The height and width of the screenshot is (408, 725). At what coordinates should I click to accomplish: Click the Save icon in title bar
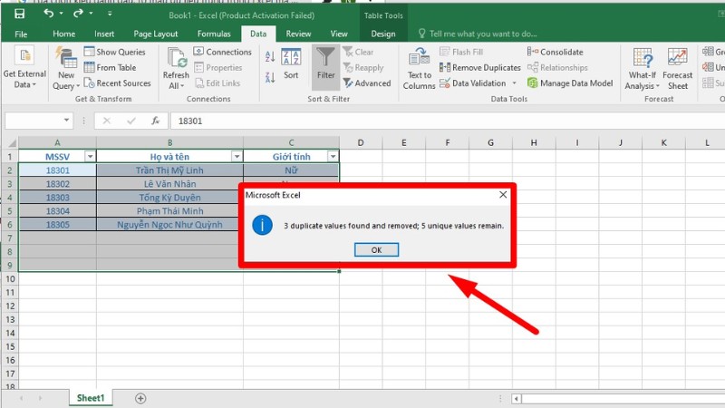19,14
